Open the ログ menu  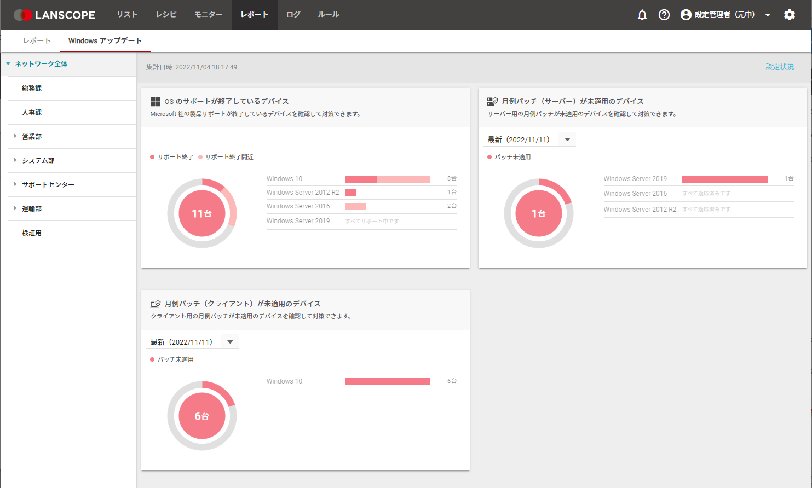point(293,15)
